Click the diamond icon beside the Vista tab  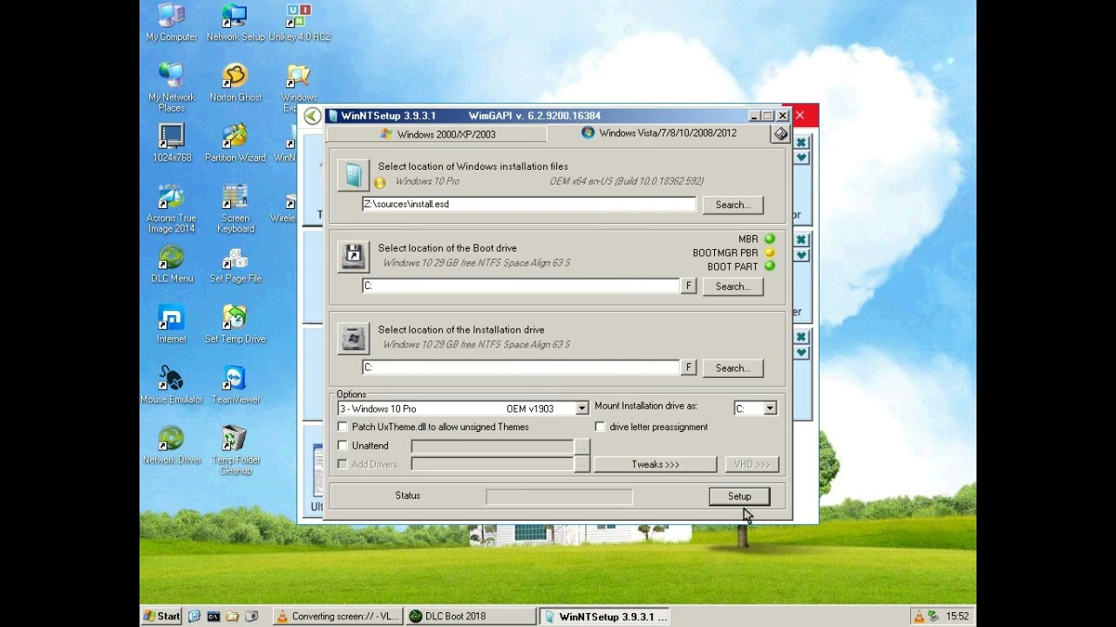coord(780,134)
